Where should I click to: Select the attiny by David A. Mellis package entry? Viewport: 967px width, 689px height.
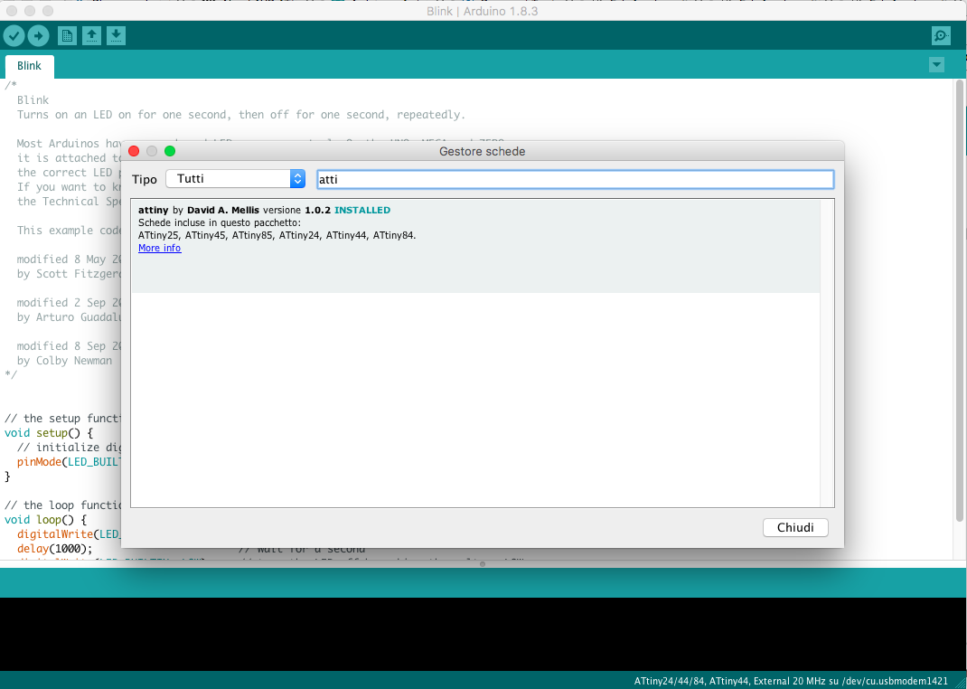(x=474, y=247)
